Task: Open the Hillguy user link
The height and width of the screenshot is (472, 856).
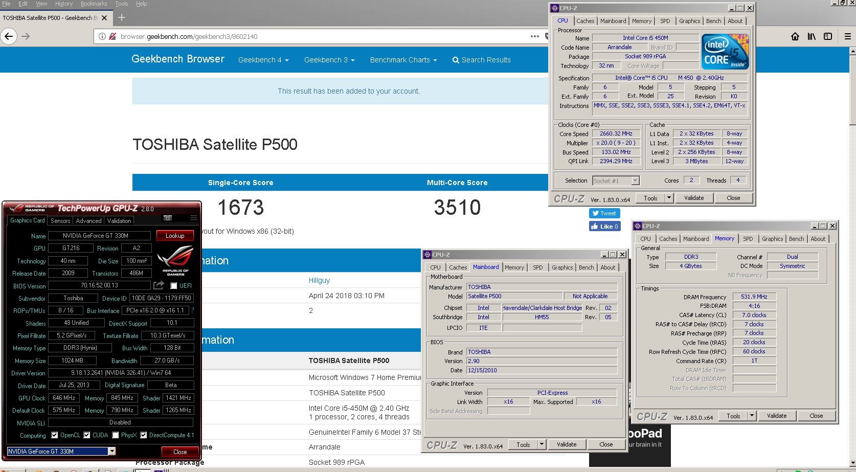Action: [x=319, y=280]
